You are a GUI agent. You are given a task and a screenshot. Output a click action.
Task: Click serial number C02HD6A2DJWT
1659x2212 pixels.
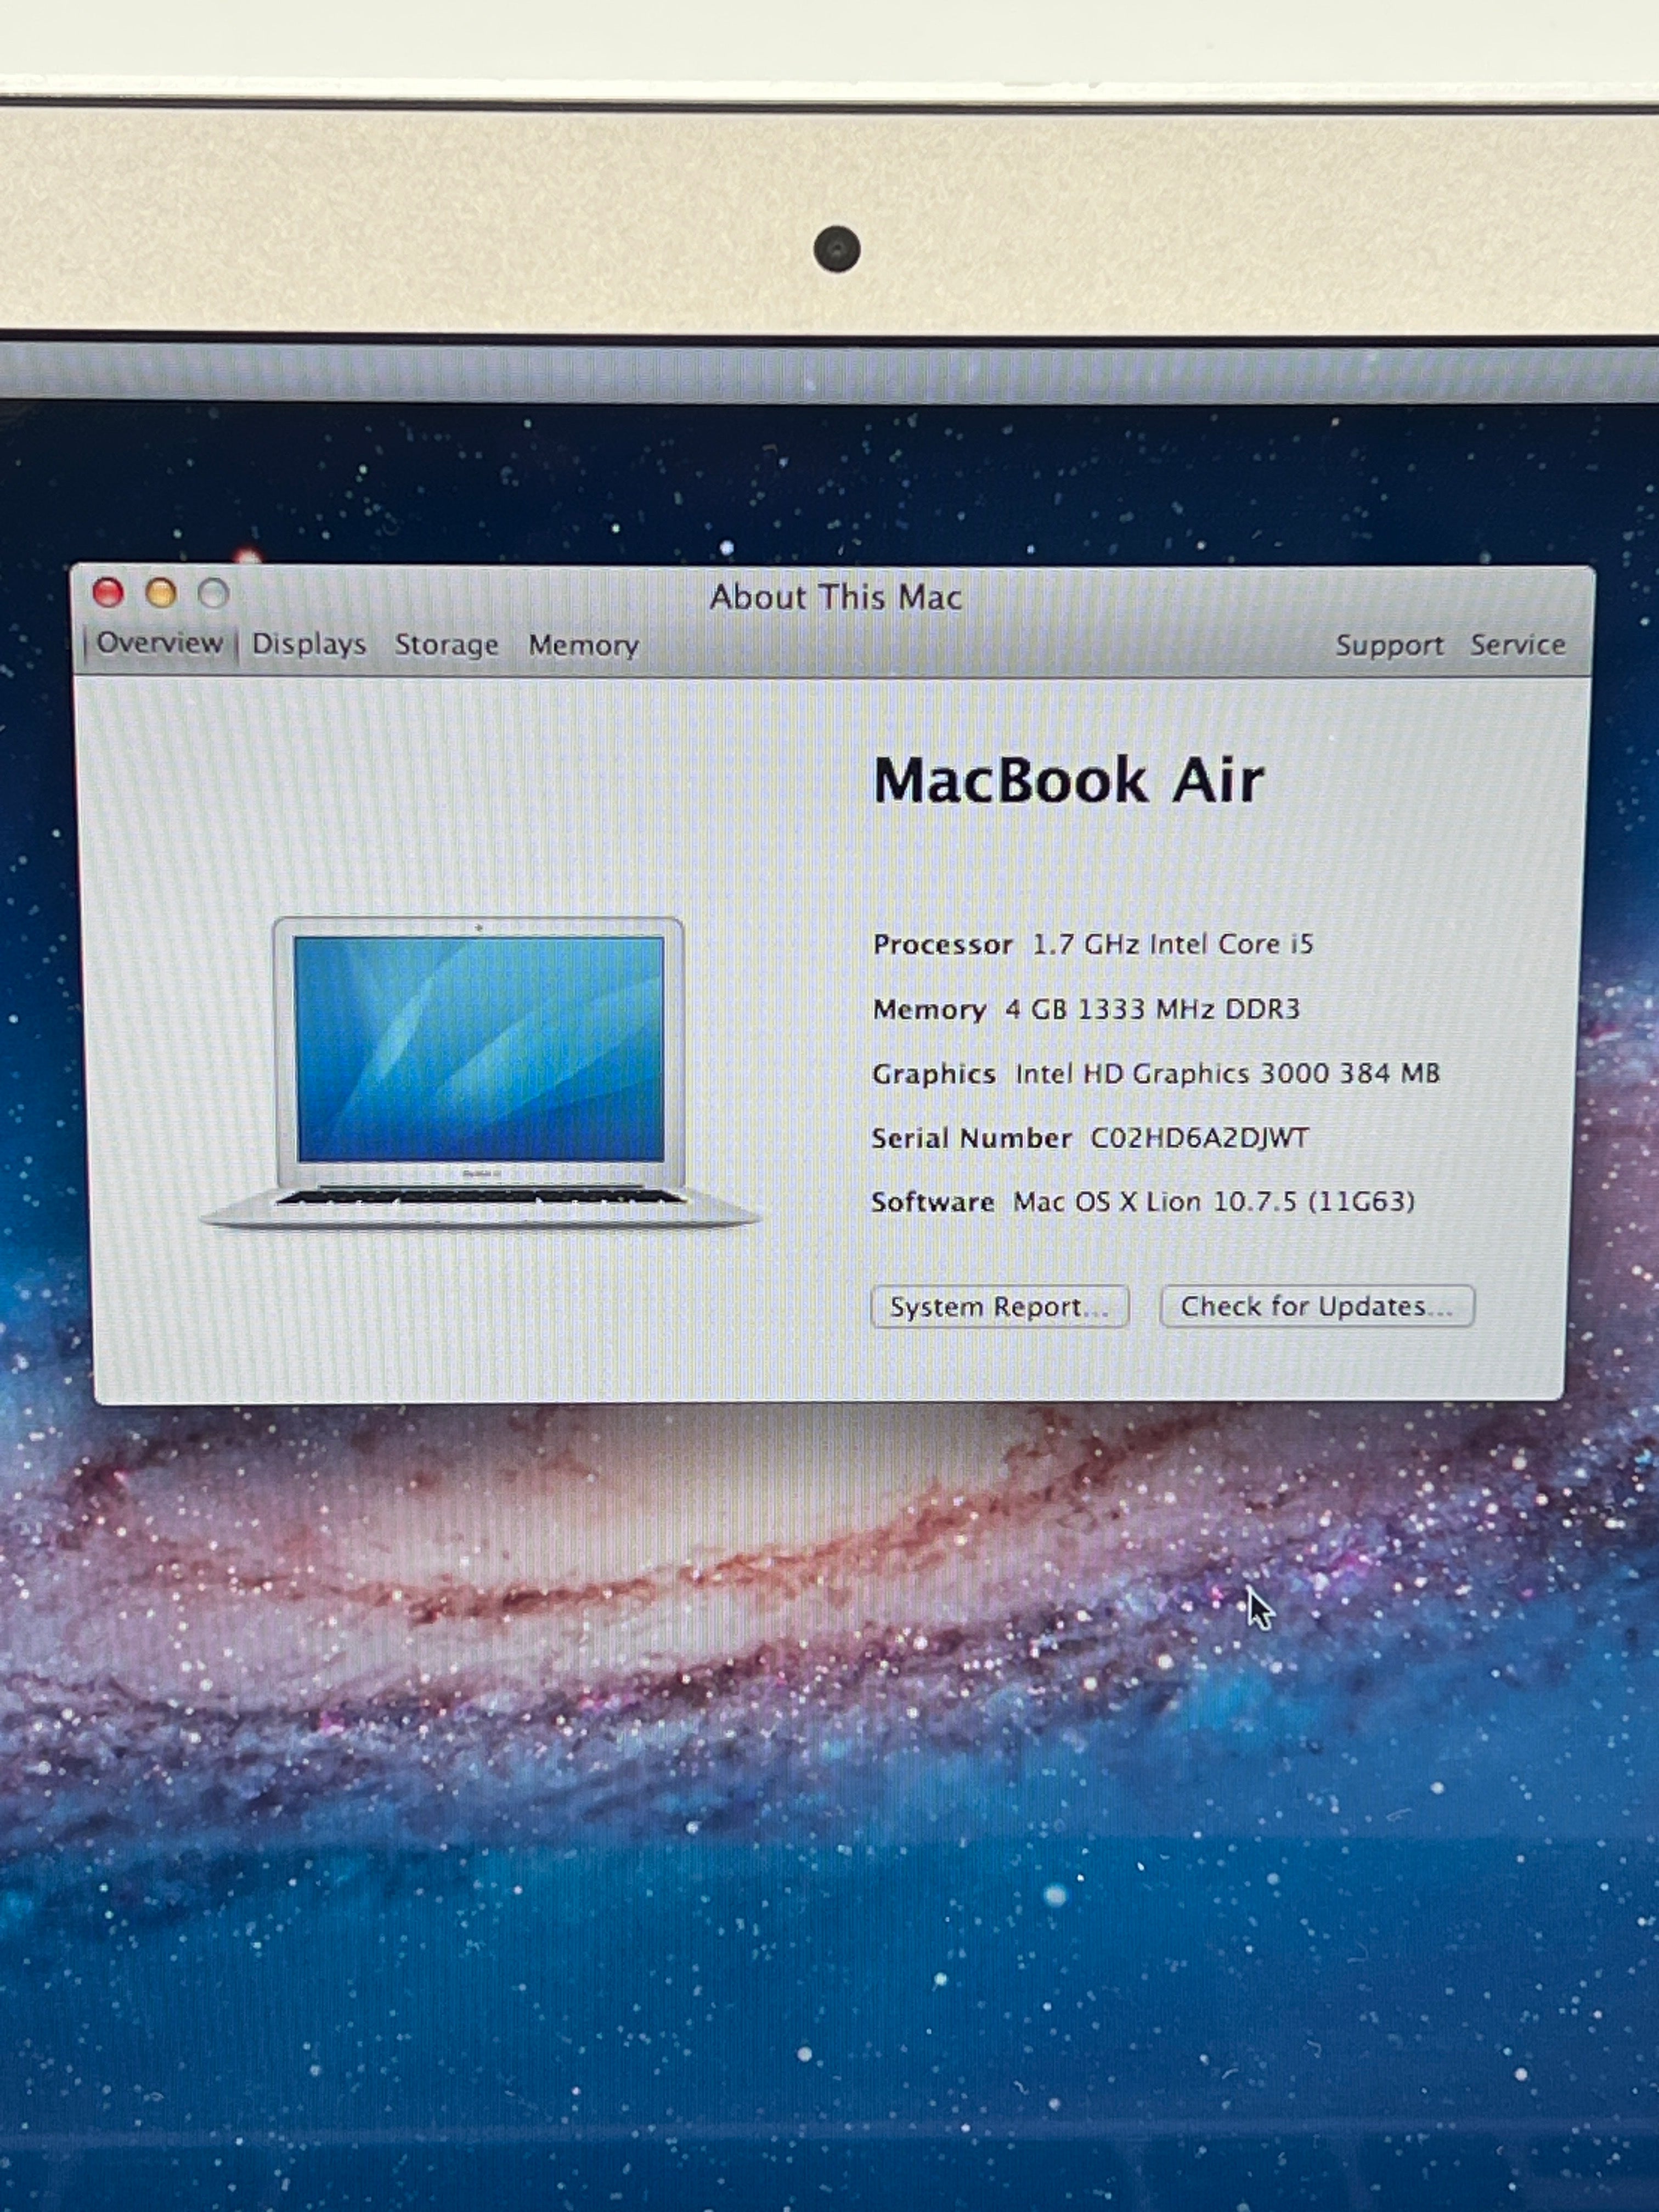[x=1199, y=1137]
